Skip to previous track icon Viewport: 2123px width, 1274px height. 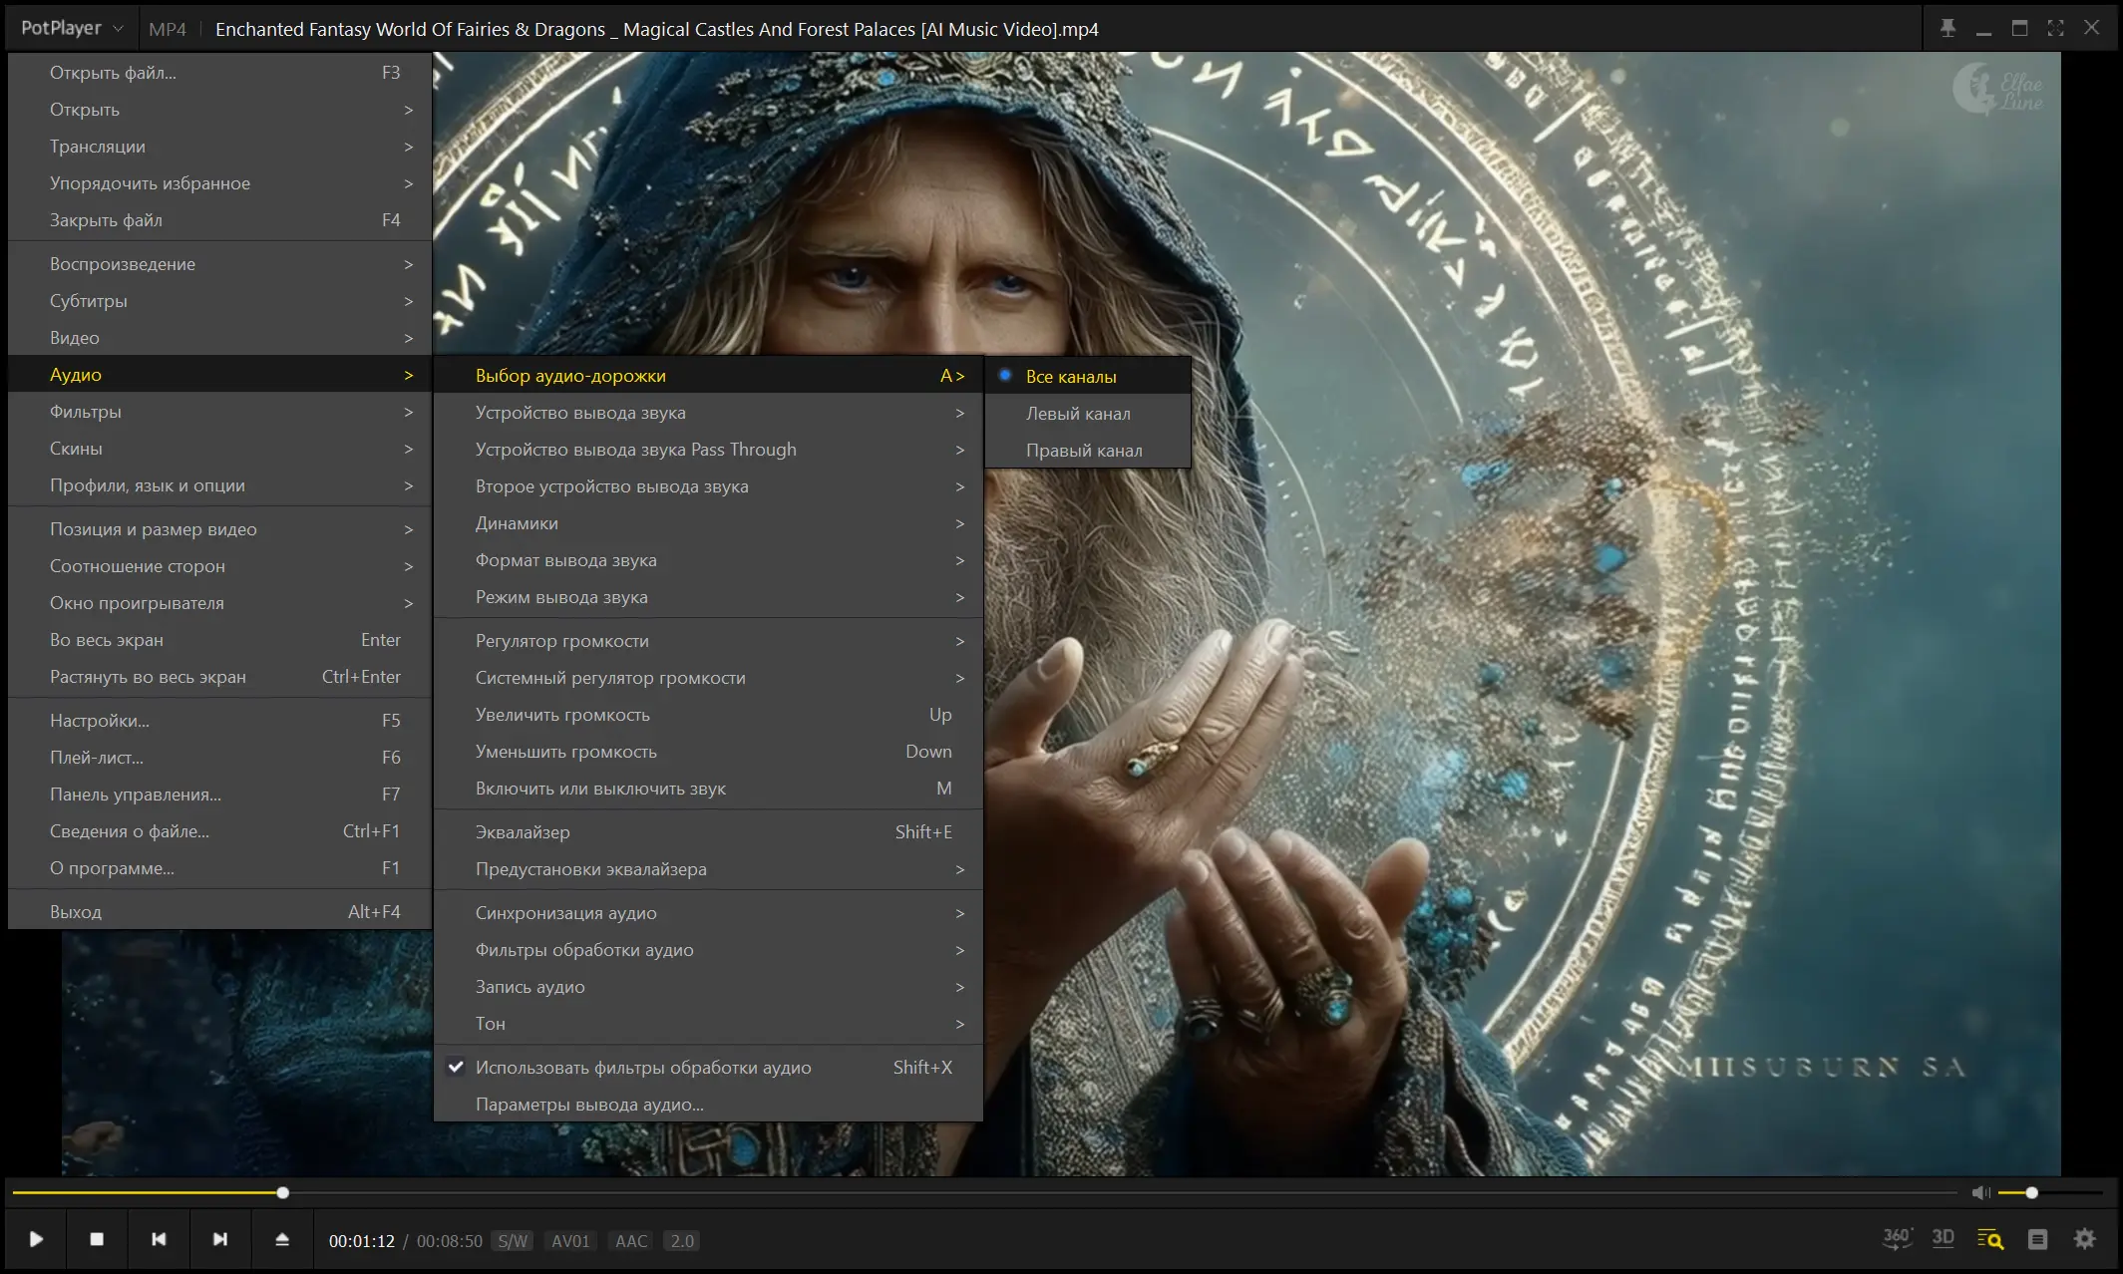point(159,1239)
